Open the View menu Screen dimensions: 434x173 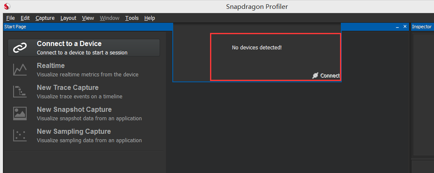(x=88, y=18)
